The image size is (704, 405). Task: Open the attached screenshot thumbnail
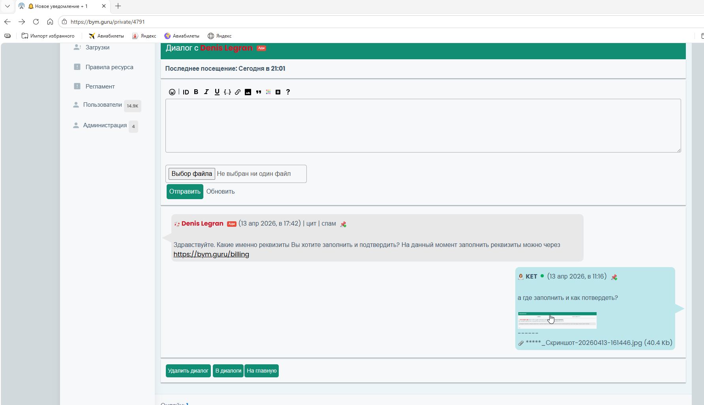coord(557,320)
